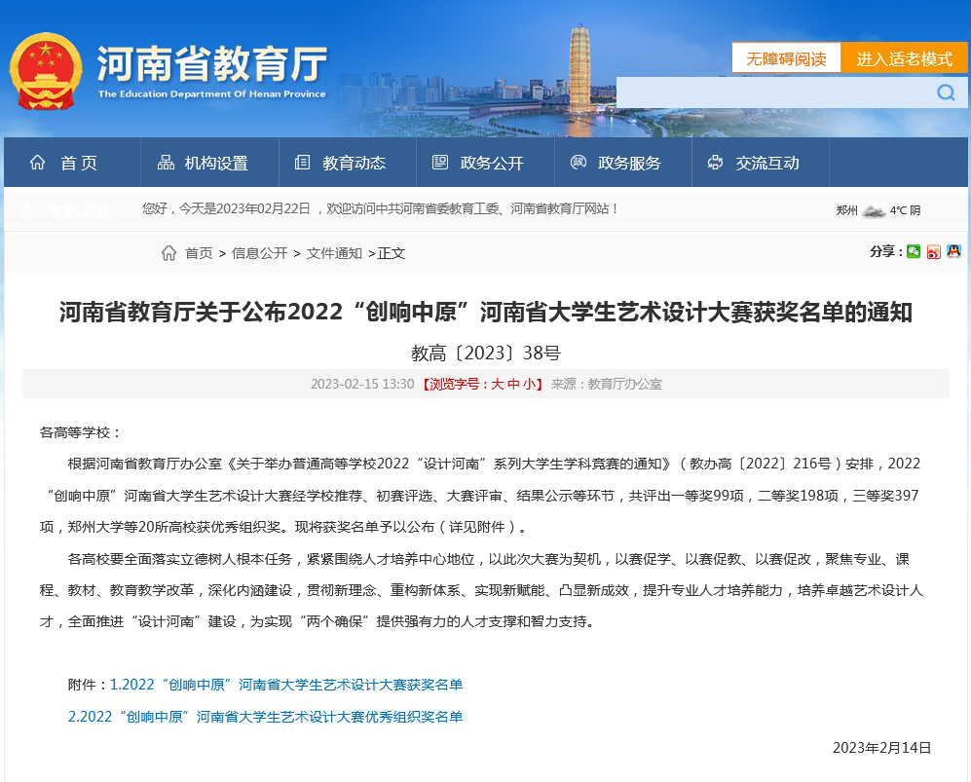Go to the 教育动态 navigation section
Viewport: 971px width, 782px height.
pyautogui.click(x=341, y=163)
